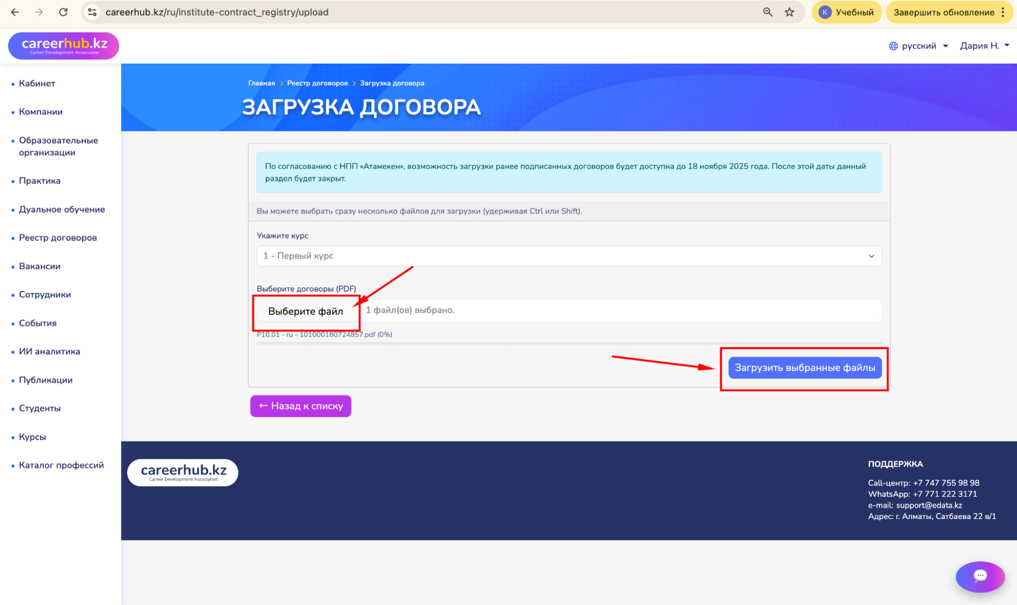This screenshot has width=1017, height=605.
Task: Open the course selector 1 - Первый курс
Action: click(x=568, y=256)
